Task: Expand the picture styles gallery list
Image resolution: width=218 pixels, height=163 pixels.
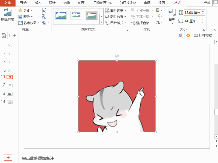Action: [101, 22]
